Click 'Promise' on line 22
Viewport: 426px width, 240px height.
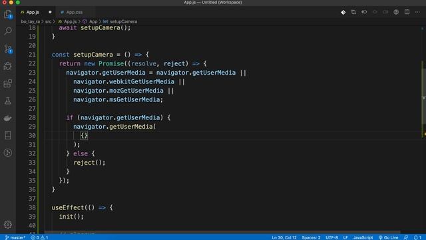tap(111, 64)
